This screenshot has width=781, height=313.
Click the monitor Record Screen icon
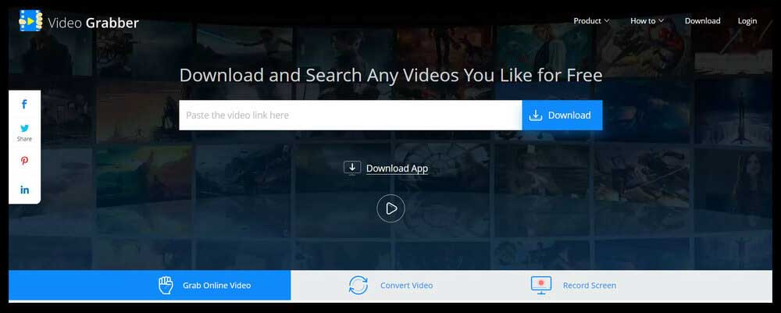tap(541, 286)
